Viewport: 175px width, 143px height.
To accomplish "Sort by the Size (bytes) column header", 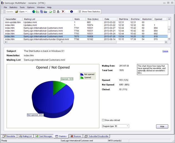I will [94, 19].
